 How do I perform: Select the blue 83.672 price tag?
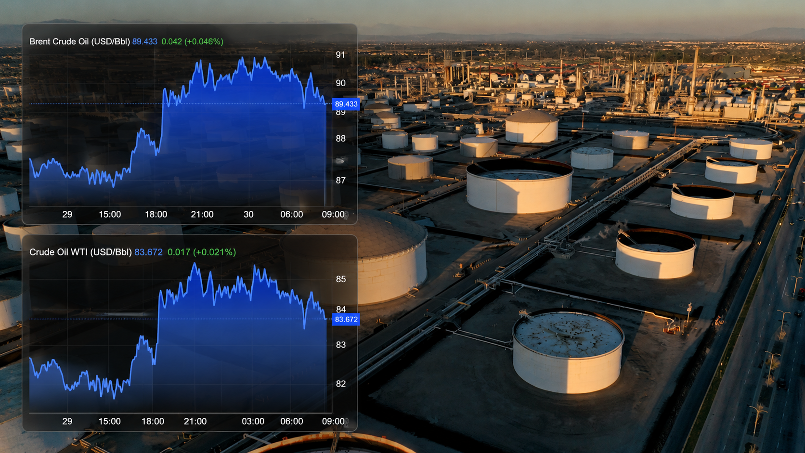346,319
